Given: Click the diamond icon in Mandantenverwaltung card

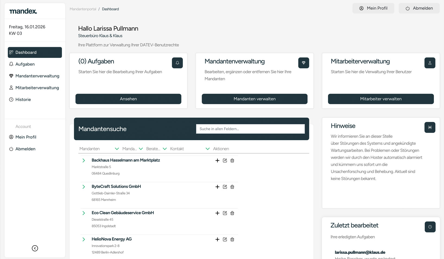Looking at the screenshot, I should (303, 63).
